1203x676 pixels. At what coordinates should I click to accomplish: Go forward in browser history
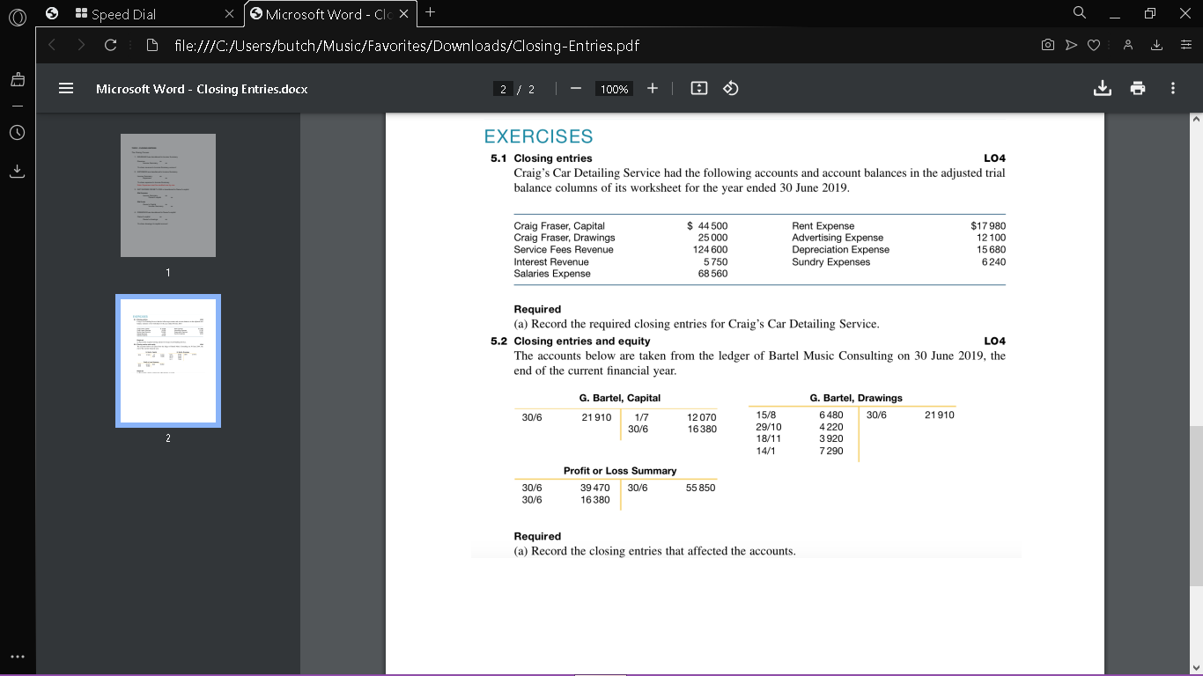[x=82, y=46]
